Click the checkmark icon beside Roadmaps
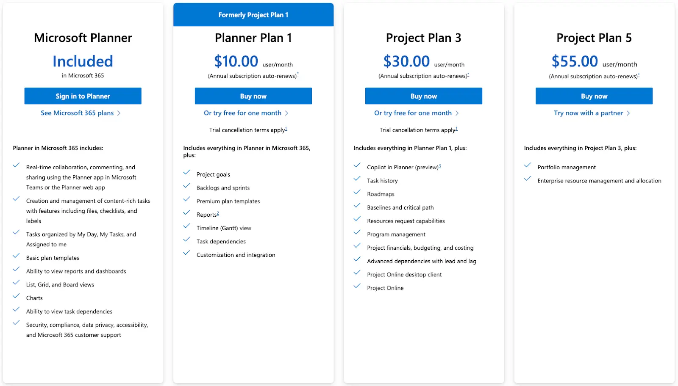The image size is (678, 386). tap(357, 192)
